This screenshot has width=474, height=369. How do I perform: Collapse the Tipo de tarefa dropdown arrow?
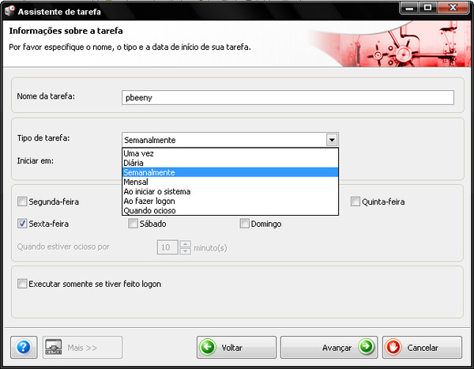pyautogui.click(x=332, y=140)
